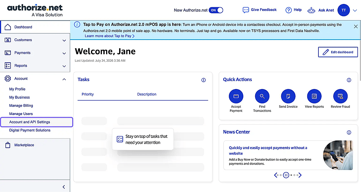Go to next news slide

[300, 175]
